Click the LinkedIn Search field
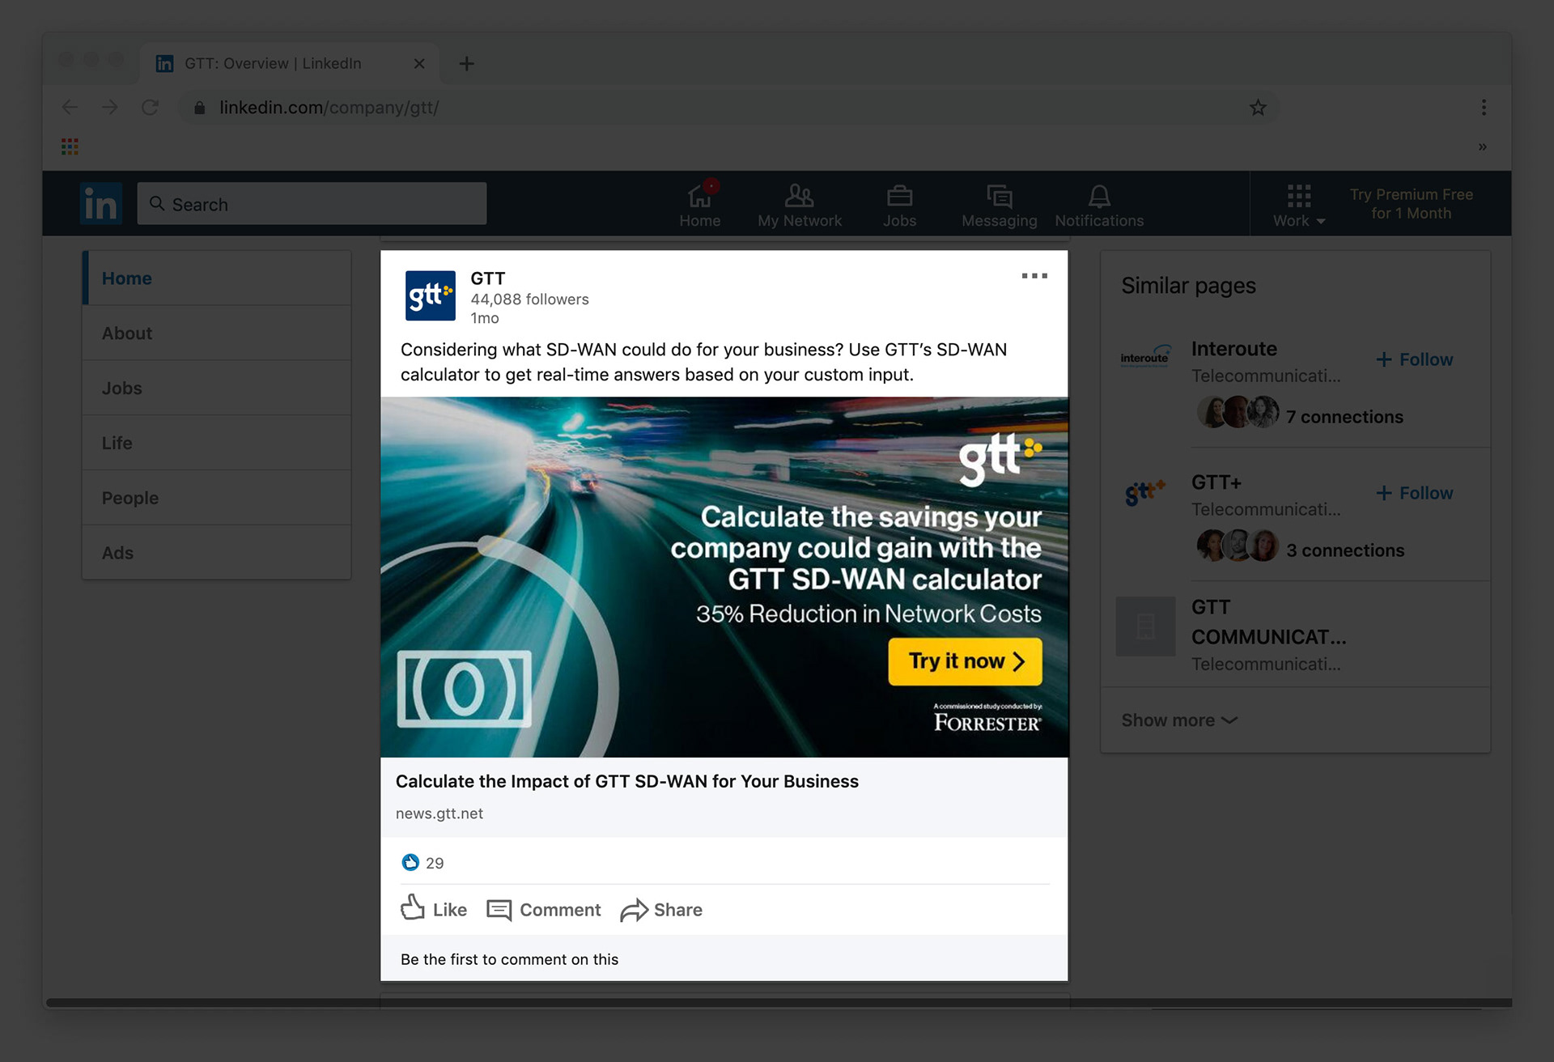 312,204
